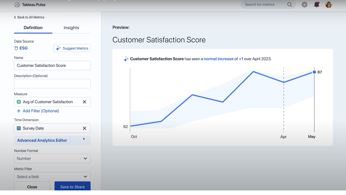The width and height of the screenshot is (346, 195).
Task: Click the Preview: label
Action: (121, 27)
